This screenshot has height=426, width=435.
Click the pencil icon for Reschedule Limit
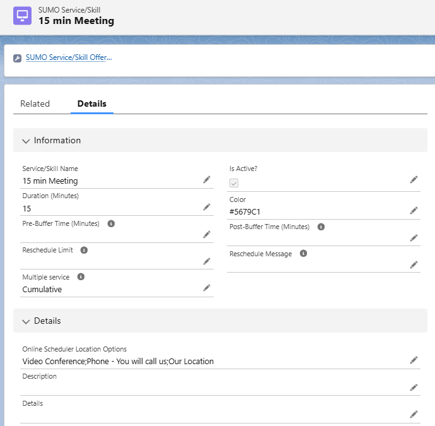[206, 261]
